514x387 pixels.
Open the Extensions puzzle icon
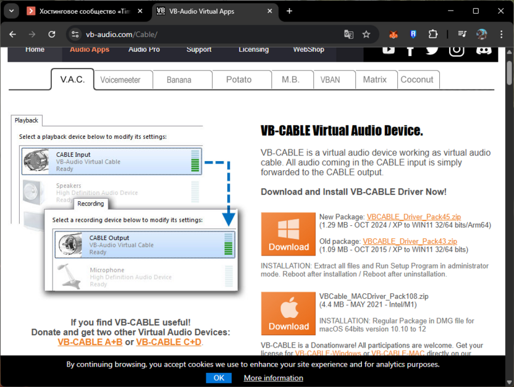(x=433, y=35)
